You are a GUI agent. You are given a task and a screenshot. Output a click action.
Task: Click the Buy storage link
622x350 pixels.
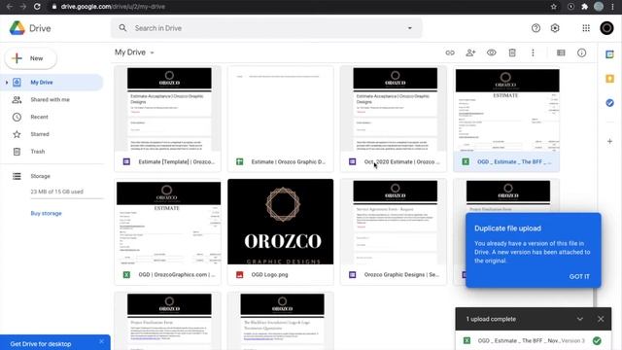click(46, 214)
